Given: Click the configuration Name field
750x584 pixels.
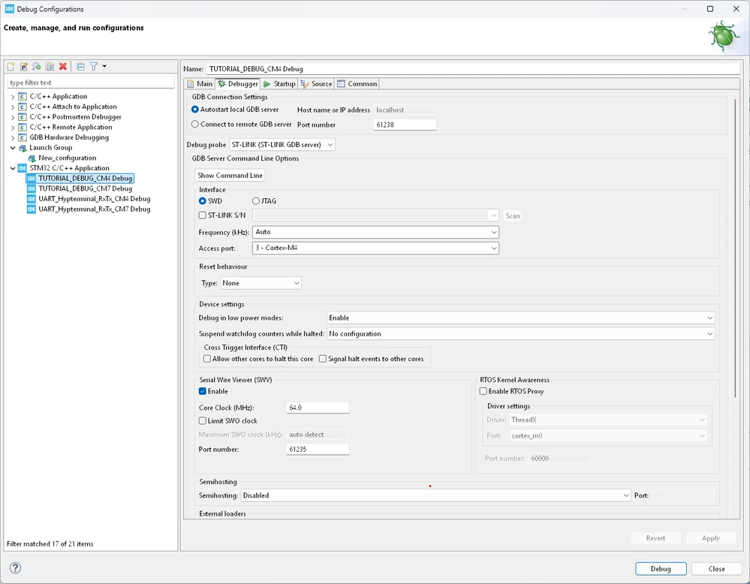Looking at the screenshot, I should click(473, 69).
